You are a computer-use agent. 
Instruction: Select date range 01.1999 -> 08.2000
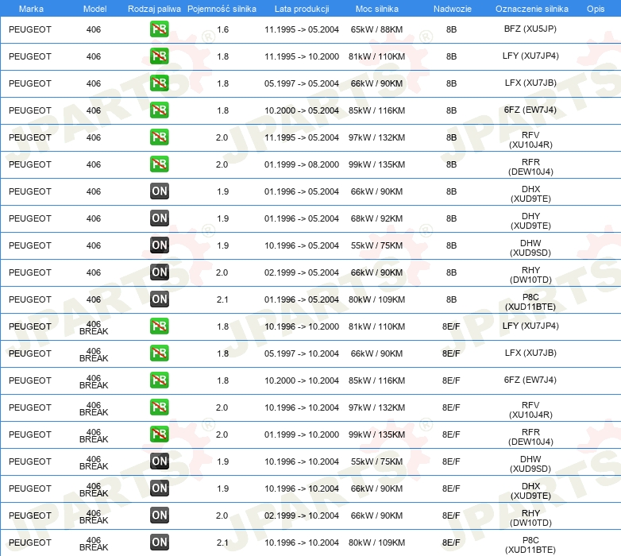tap(302, 164)
